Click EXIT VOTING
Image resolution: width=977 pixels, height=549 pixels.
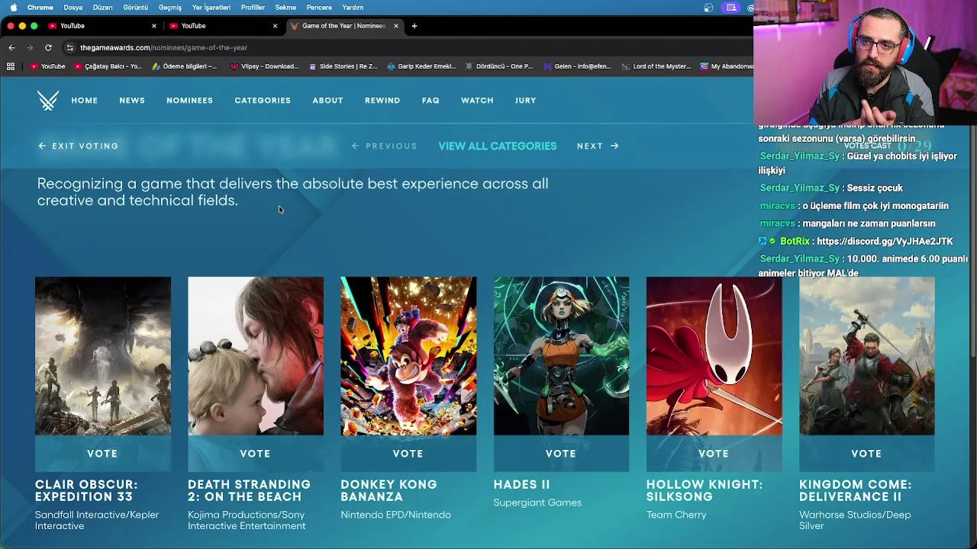[x=79, y=146]
